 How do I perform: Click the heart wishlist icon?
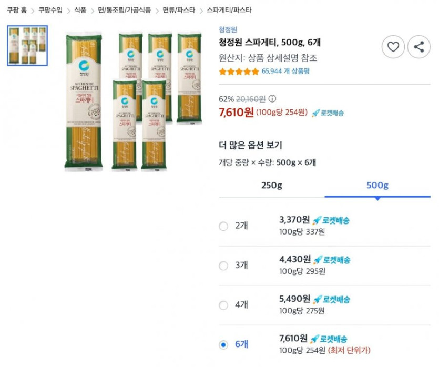click(x=393, y=47)
